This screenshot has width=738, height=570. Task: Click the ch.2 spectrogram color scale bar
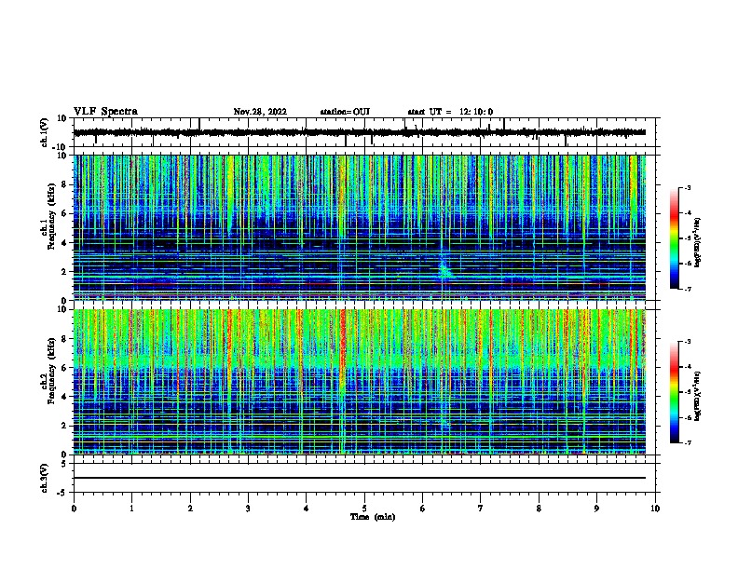point(675,392)
